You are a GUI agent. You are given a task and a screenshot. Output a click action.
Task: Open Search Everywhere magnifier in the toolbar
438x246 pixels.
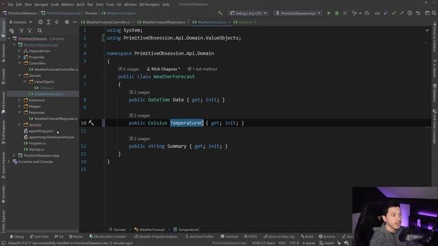434,13
